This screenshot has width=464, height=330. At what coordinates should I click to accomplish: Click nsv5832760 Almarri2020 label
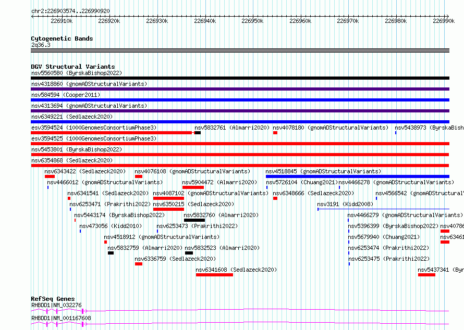tap(221, 215)
